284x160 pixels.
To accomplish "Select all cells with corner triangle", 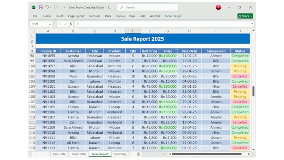I will pyautogui.click(x=33, y=31).
